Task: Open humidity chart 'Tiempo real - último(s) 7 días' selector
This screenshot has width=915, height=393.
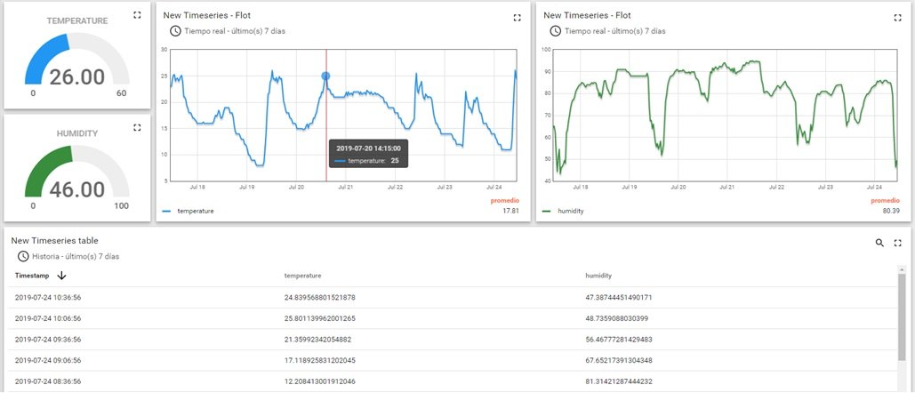Action: click(x=614, y=31)
